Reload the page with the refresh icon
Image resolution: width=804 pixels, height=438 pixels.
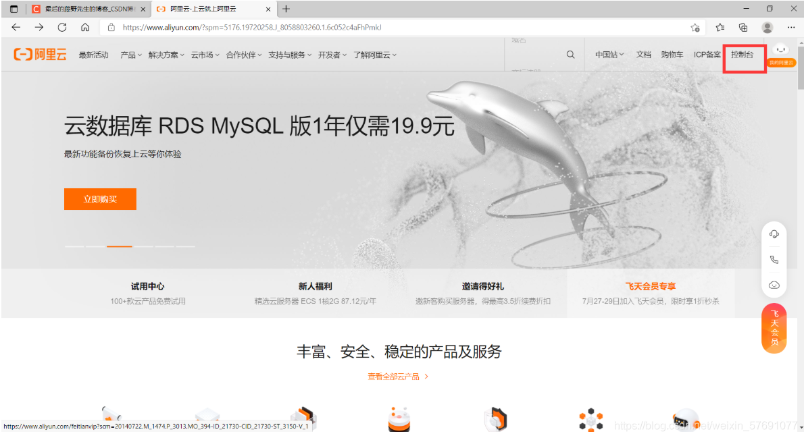(62, 28)
